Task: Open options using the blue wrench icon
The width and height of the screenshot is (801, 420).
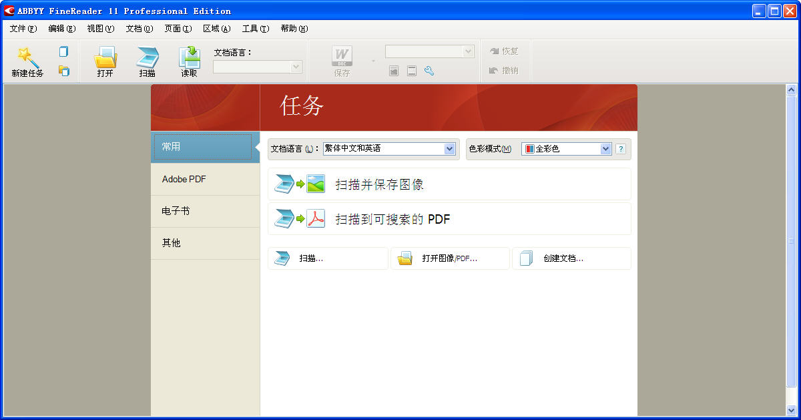Action: click(429, 70)
